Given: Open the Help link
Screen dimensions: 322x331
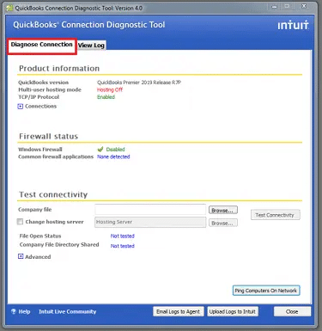Looking at the screenshot, I should coord(24,311).
